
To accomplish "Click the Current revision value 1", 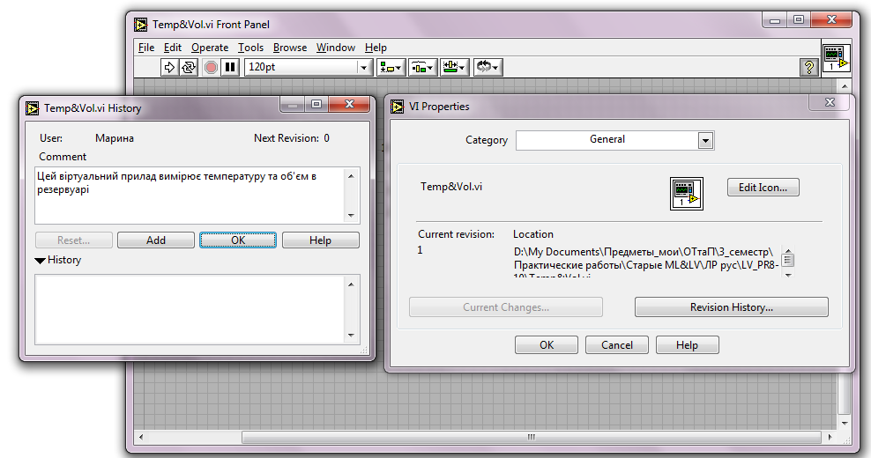I will [420, 250].
